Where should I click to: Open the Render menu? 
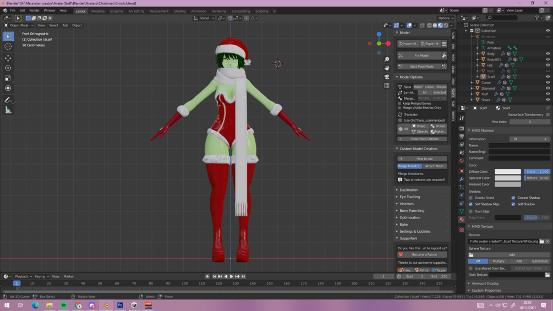pos(34,10)
